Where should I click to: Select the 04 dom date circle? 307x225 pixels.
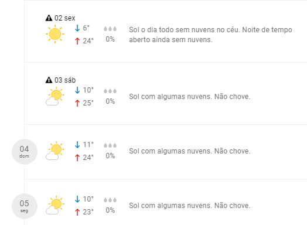pos(25,152)
